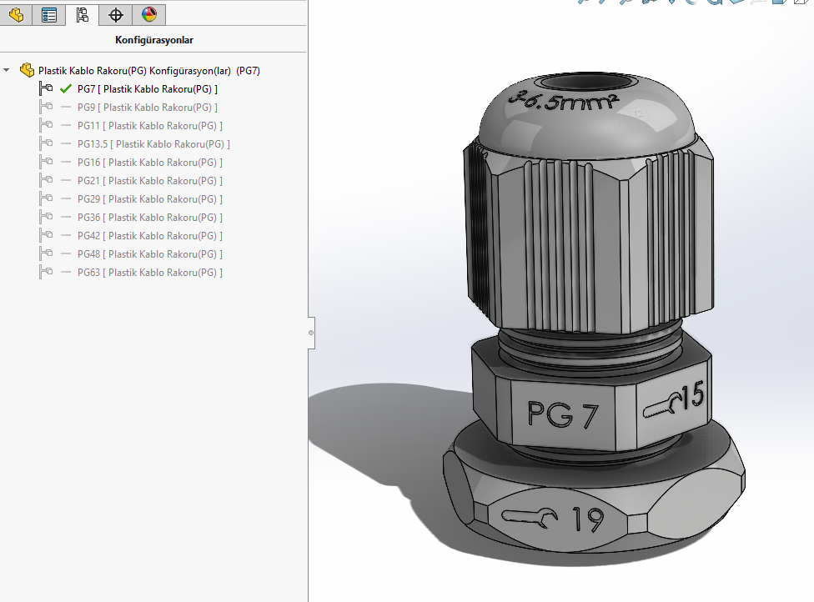Click the wrench 19 marking on lock nut

coord(553,519)
